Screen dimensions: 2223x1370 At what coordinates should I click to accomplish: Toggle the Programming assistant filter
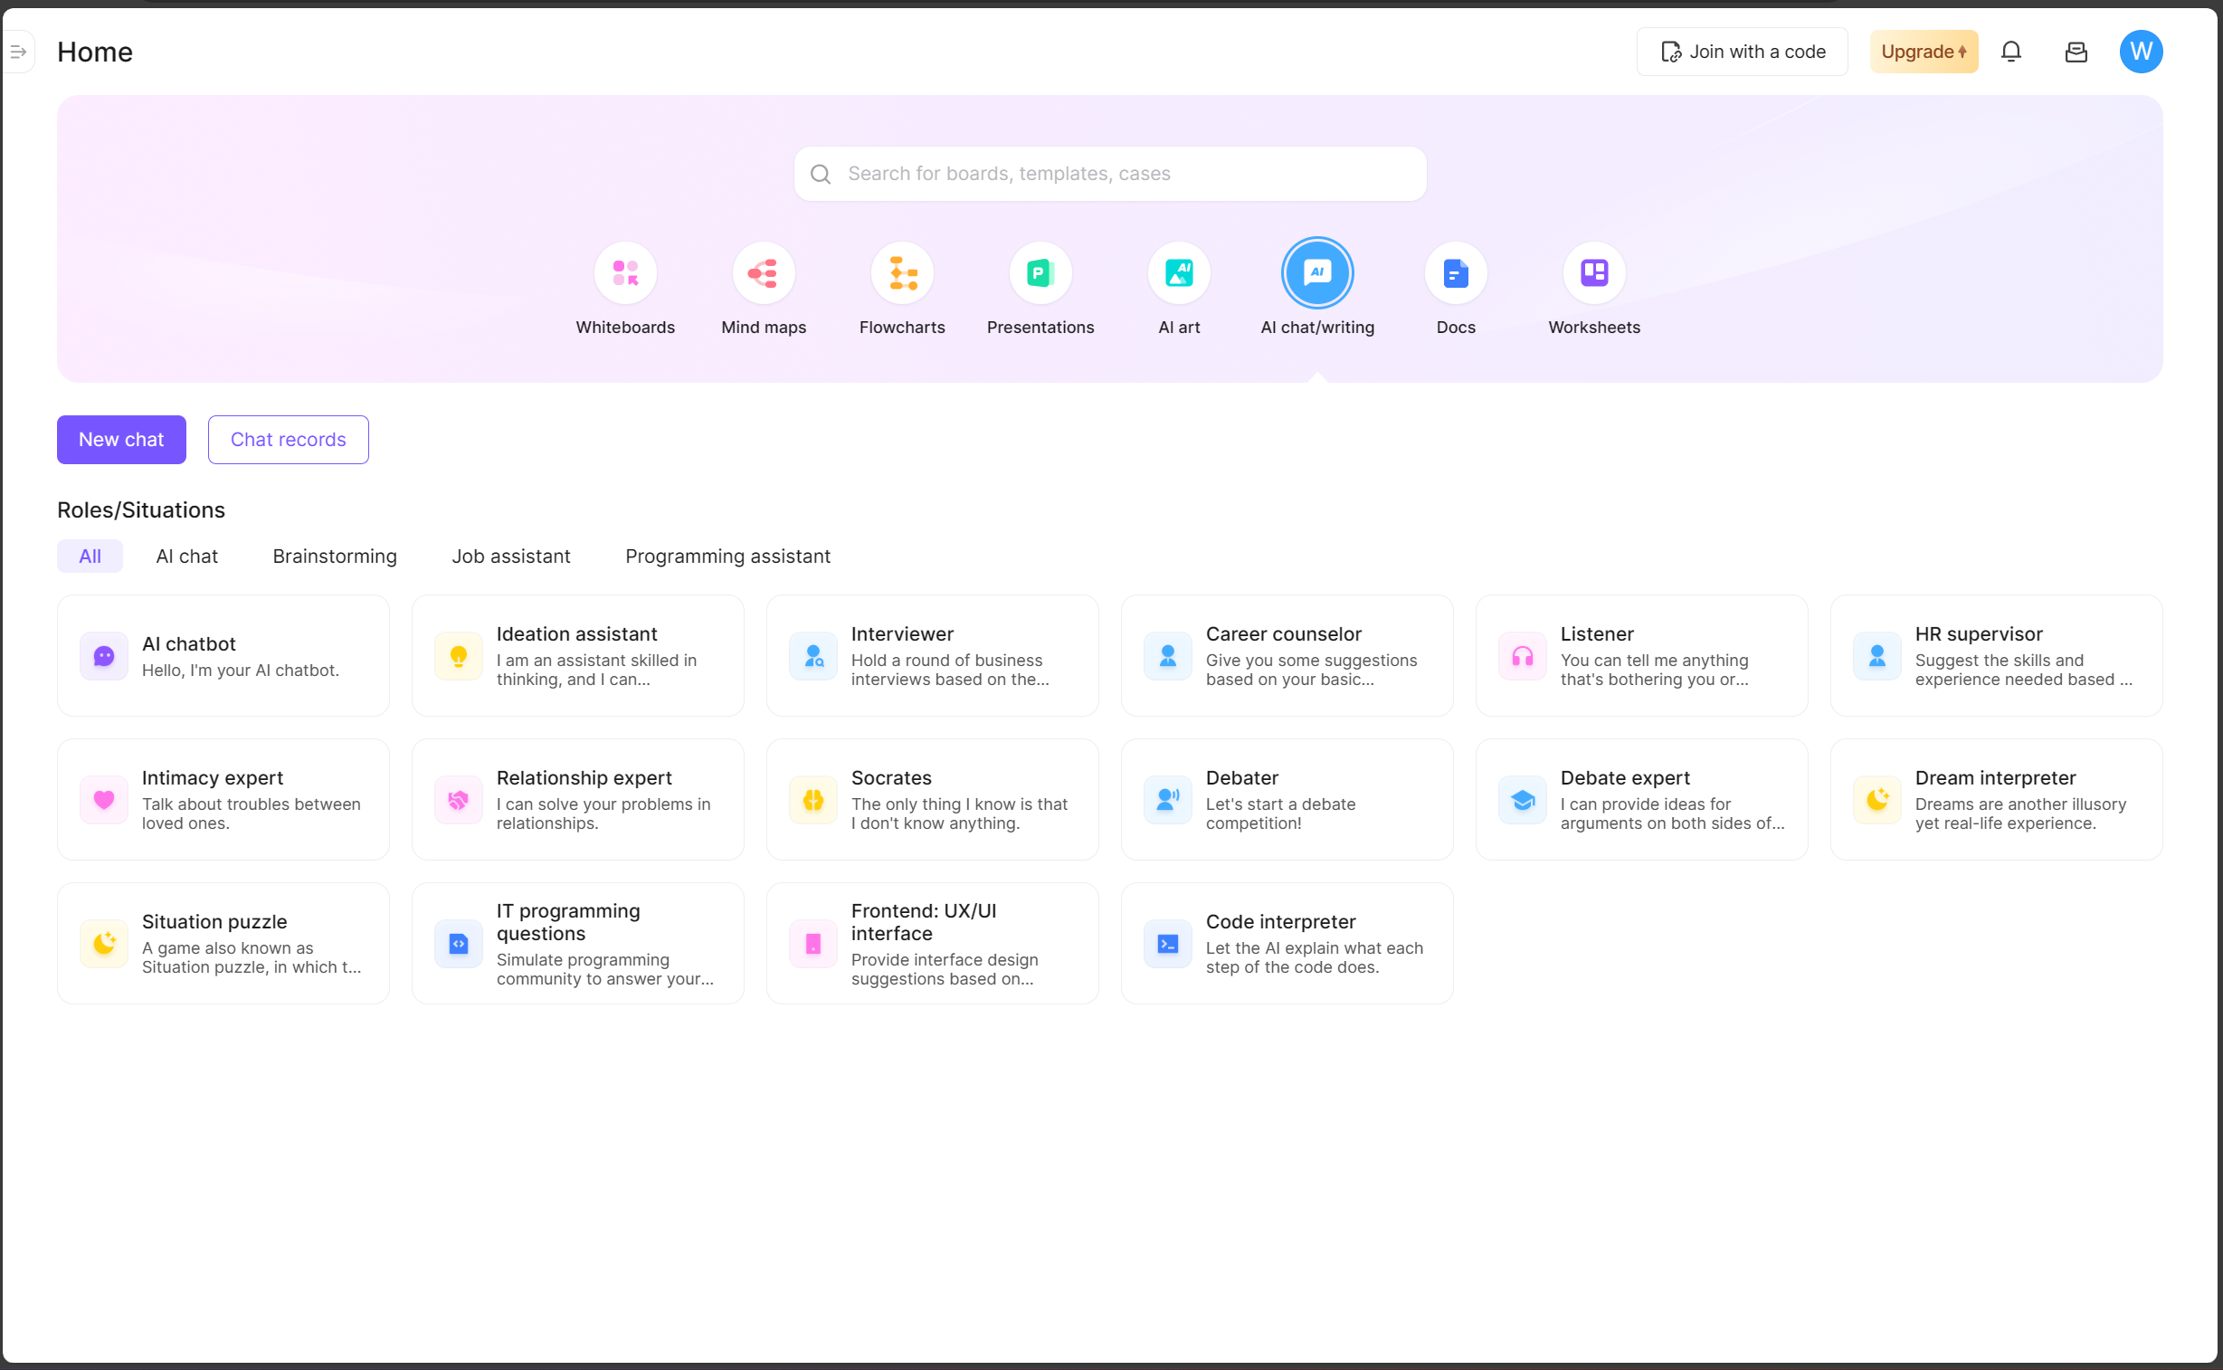727,557
